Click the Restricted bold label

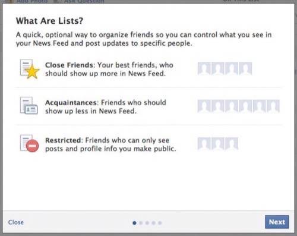(63, 140)
